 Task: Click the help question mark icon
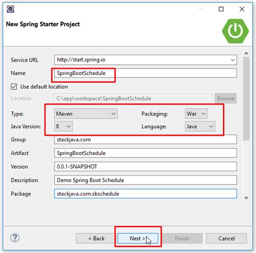(x=15, y=238)
